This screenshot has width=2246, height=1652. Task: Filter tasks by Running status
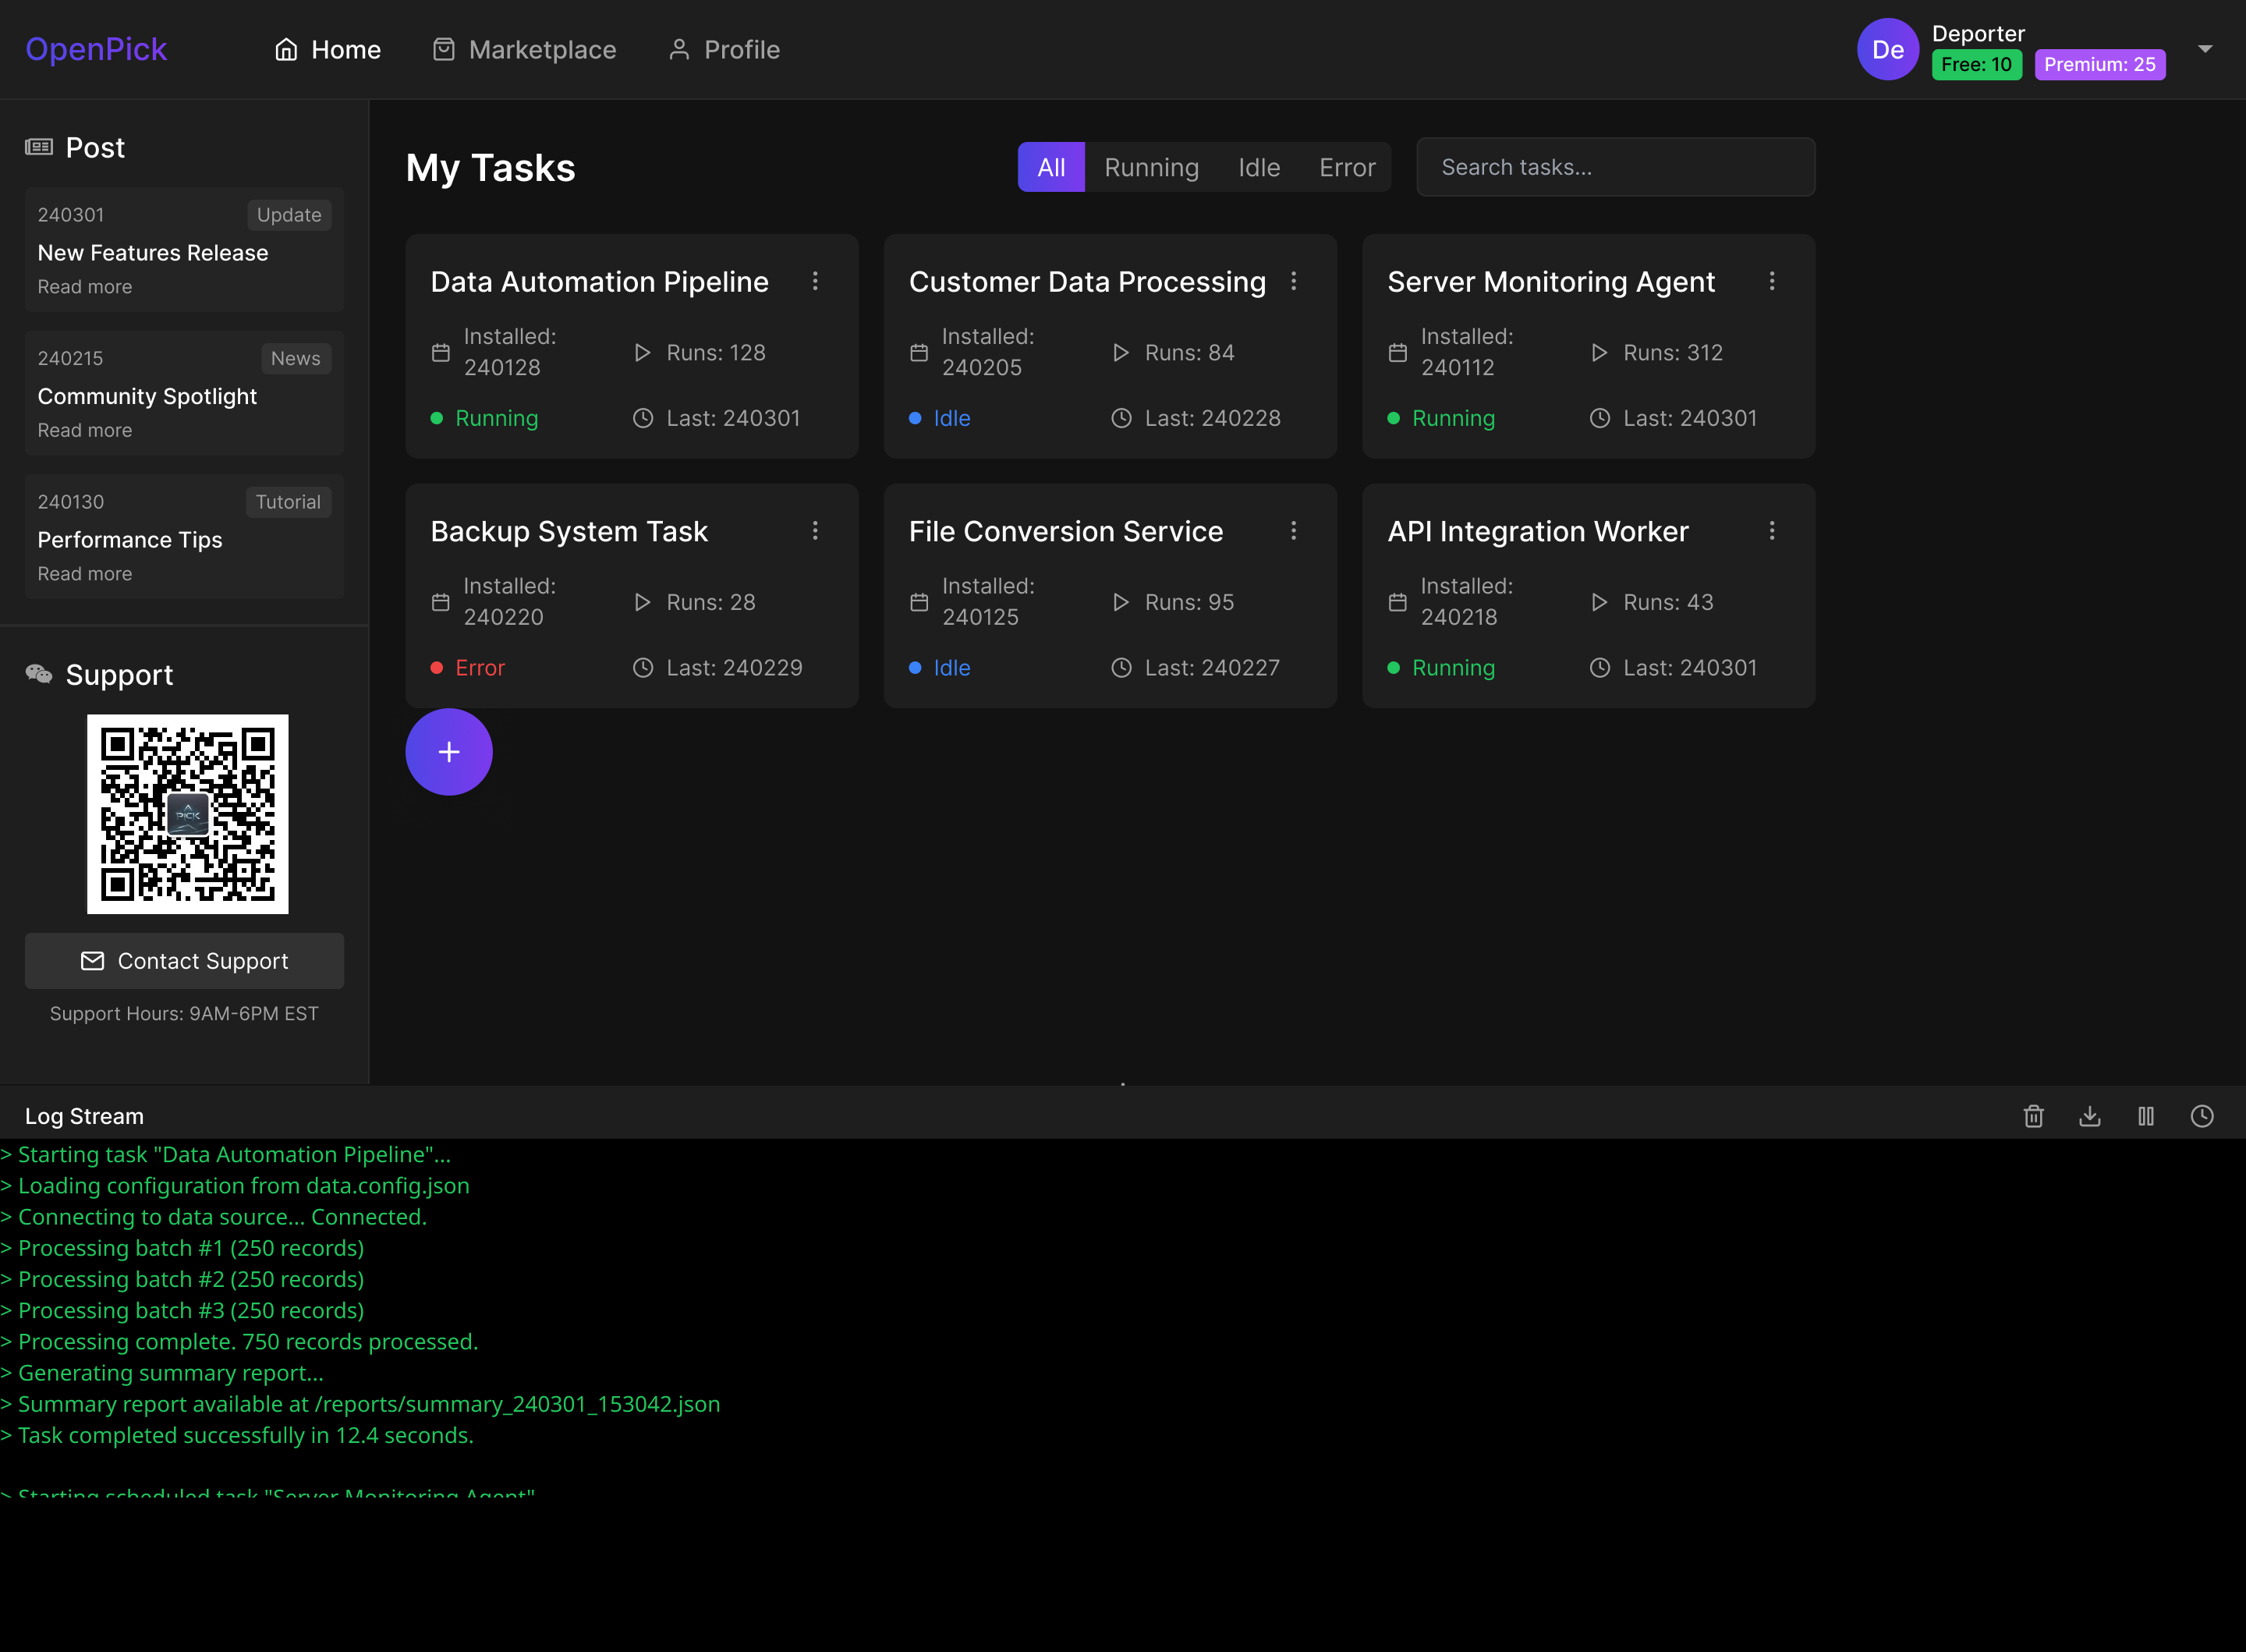click(x=1150, y=167)
